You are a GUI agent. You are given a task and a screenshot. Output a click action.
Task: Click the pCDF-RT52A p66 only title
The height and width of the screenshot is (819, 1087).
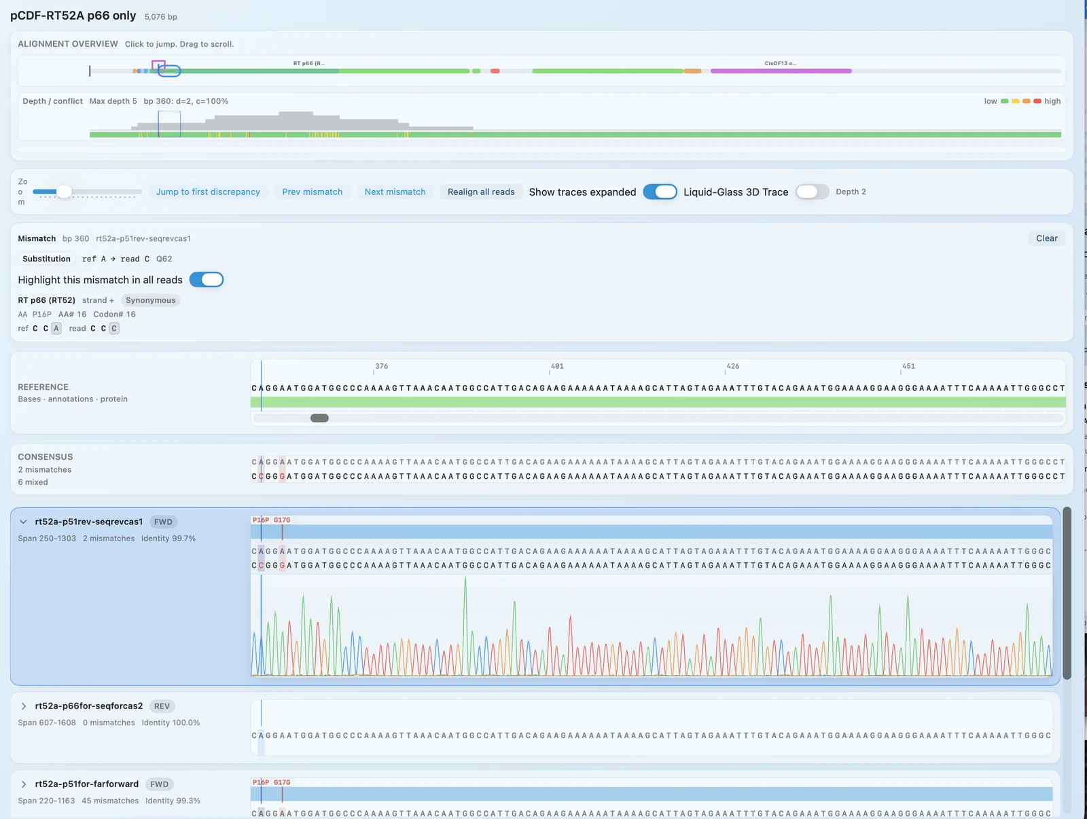coord(73,16)
